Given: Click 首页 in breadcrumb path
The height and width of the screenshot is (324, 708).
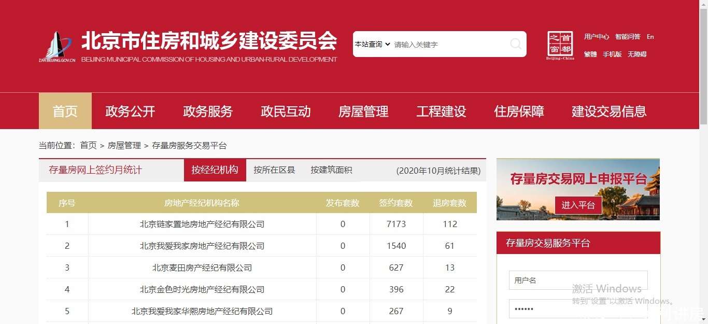Looking at the screenshot, I should point(89,146).
